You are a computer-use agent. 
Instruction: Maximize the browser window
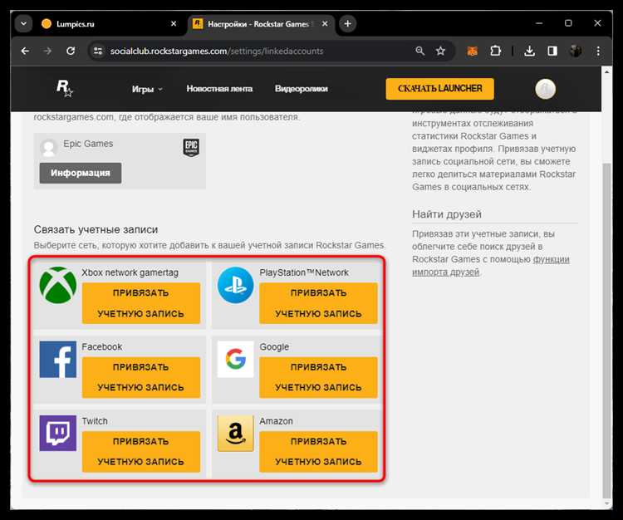(568, 23)
